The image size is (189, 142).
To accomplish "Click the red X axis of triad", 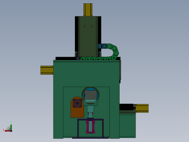I will [x=8, y=131].
